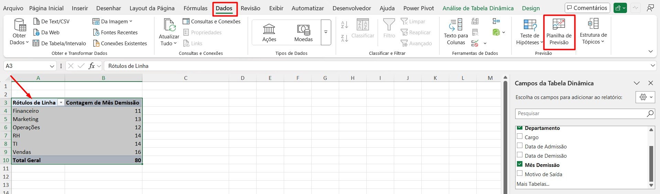Open the Fórmulas tab
The height and width of the screenshot is (194, 660).
195,8
